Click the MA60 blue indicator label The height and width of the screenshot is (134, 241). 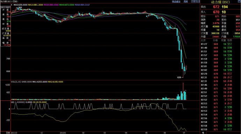[82, 5]
